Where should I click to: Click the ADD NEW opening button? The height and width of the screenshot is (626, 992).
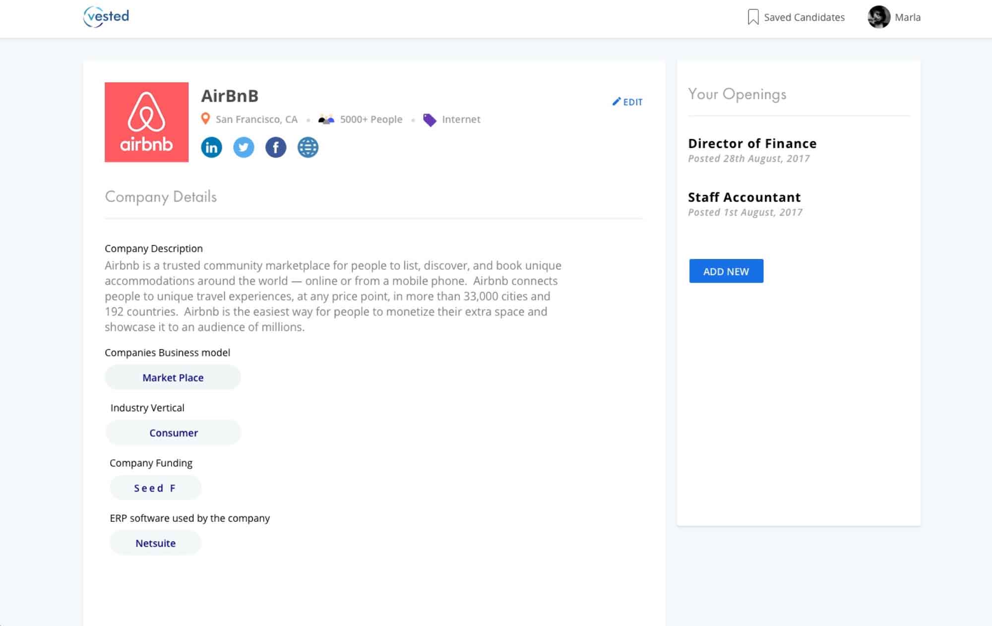coord(726,271)
